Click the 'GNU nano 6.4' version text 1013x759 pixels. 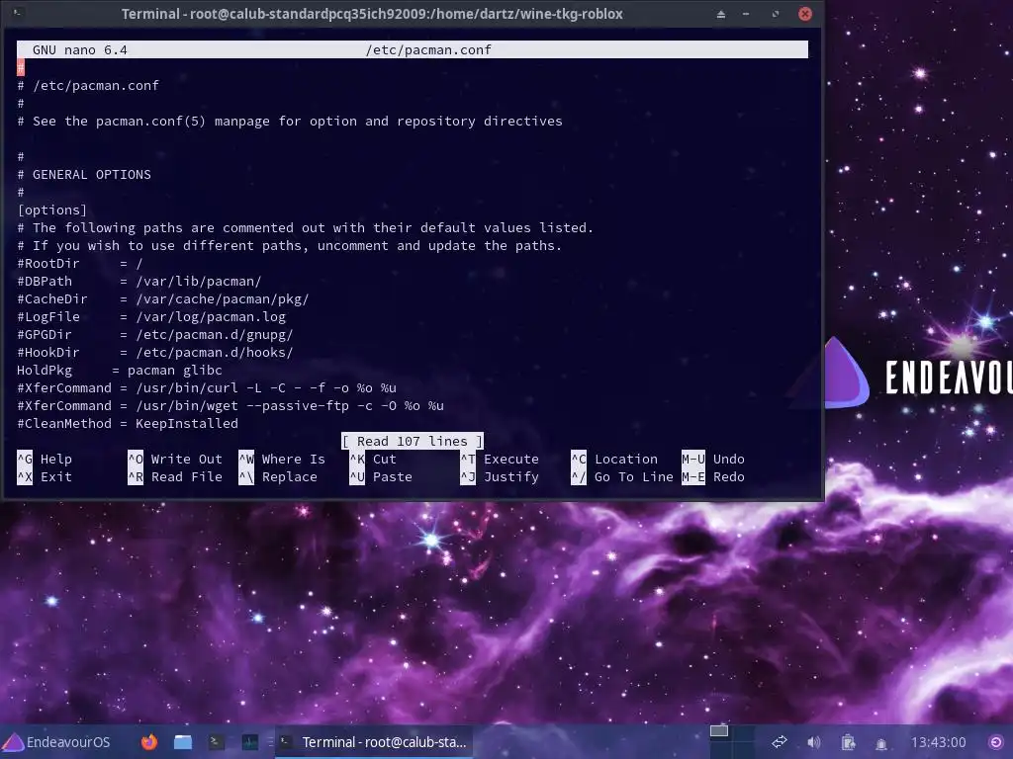click(80, 49)
